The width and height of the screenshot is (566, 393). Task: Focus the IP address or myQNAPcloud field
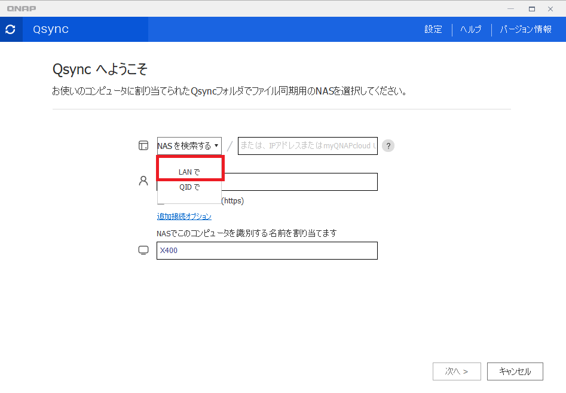pyautogui.click(x=308, y=146)
